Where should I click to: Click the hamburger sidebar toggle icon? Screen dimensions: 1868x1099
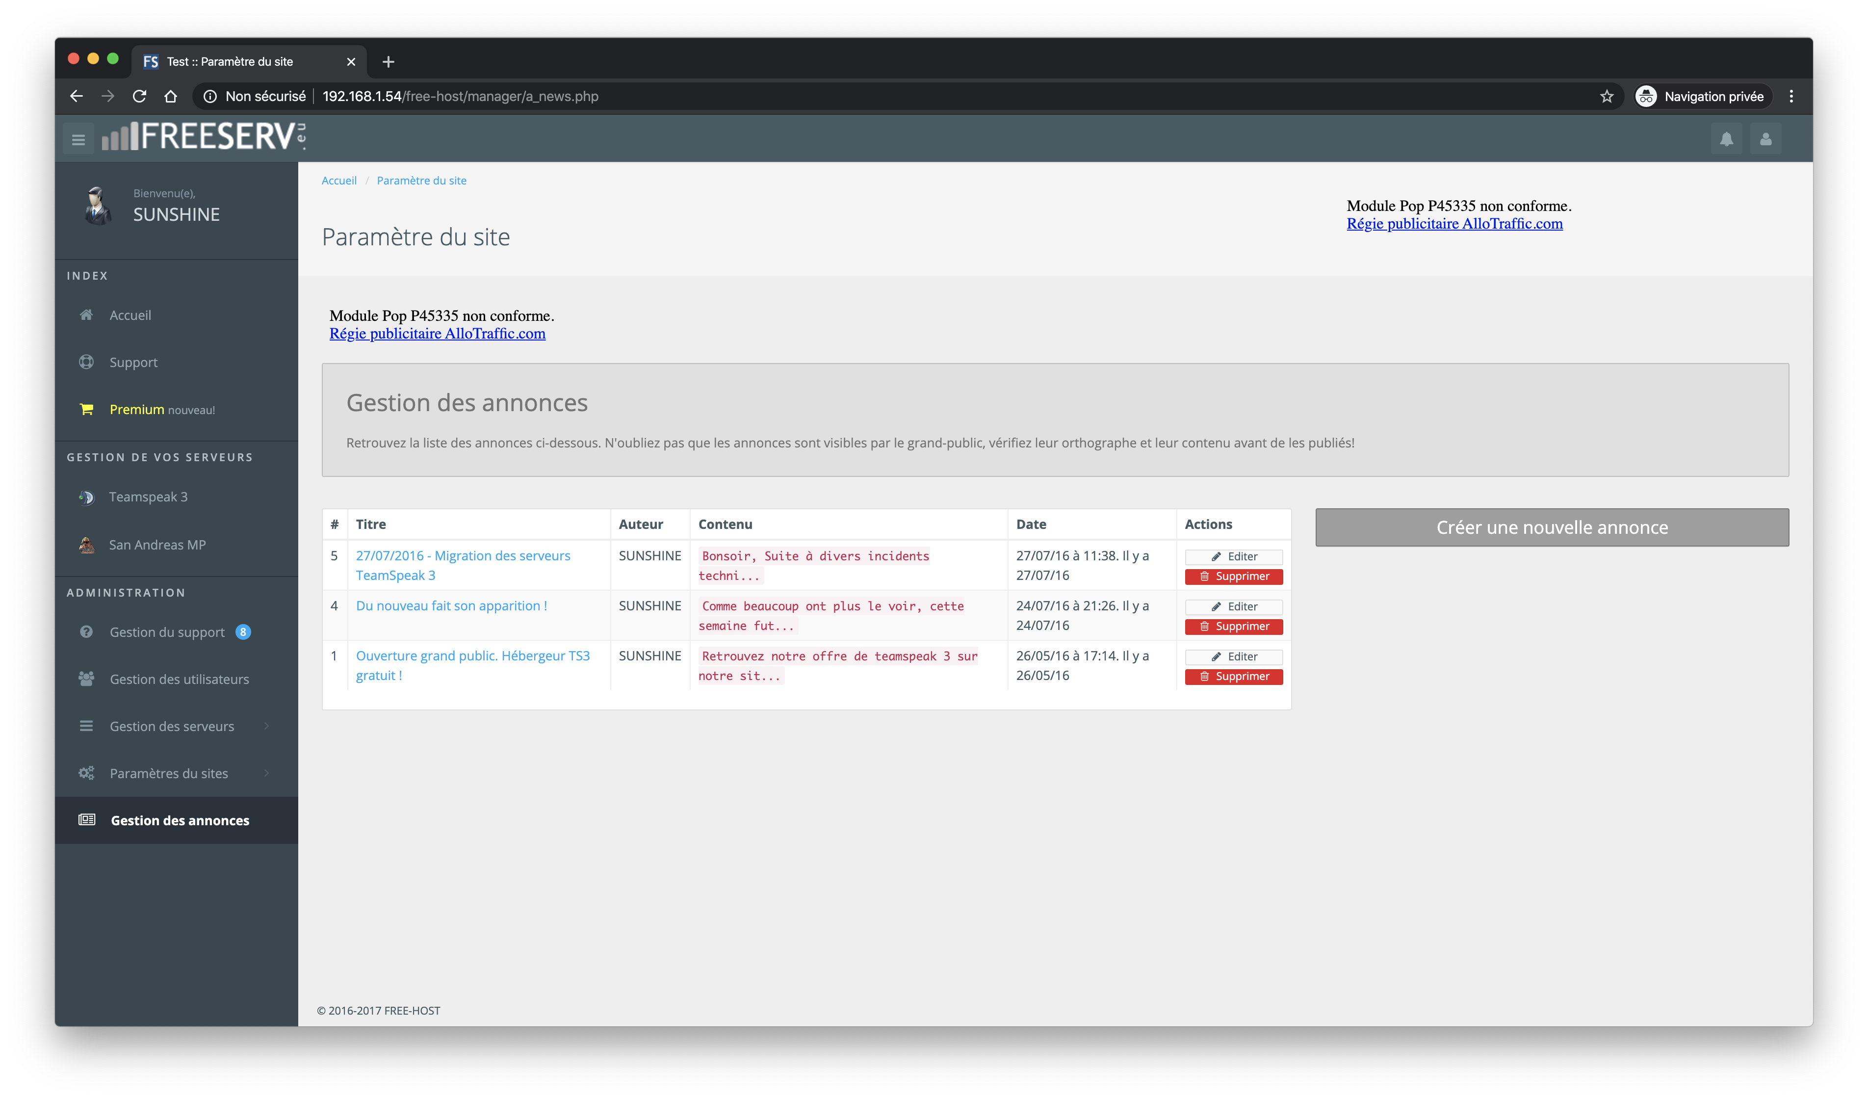click(x=78, y=139)
